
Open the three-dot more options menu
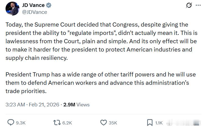point(198,5)
